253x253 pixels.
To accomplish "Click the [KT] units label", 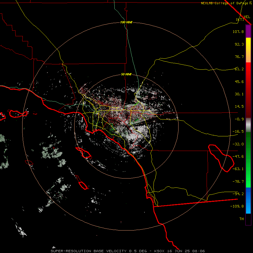I will pos(240,19).
